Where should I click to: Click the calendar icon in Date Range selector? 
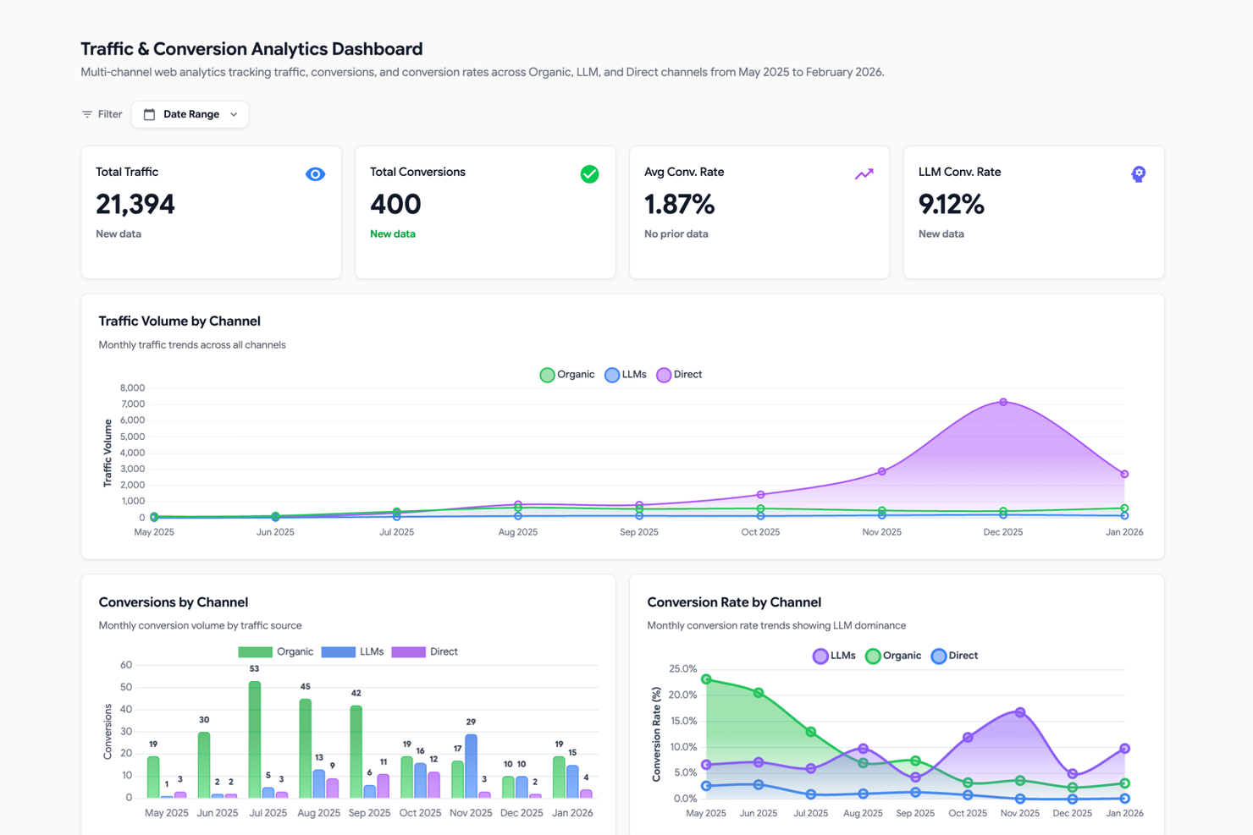coord(150,113)
